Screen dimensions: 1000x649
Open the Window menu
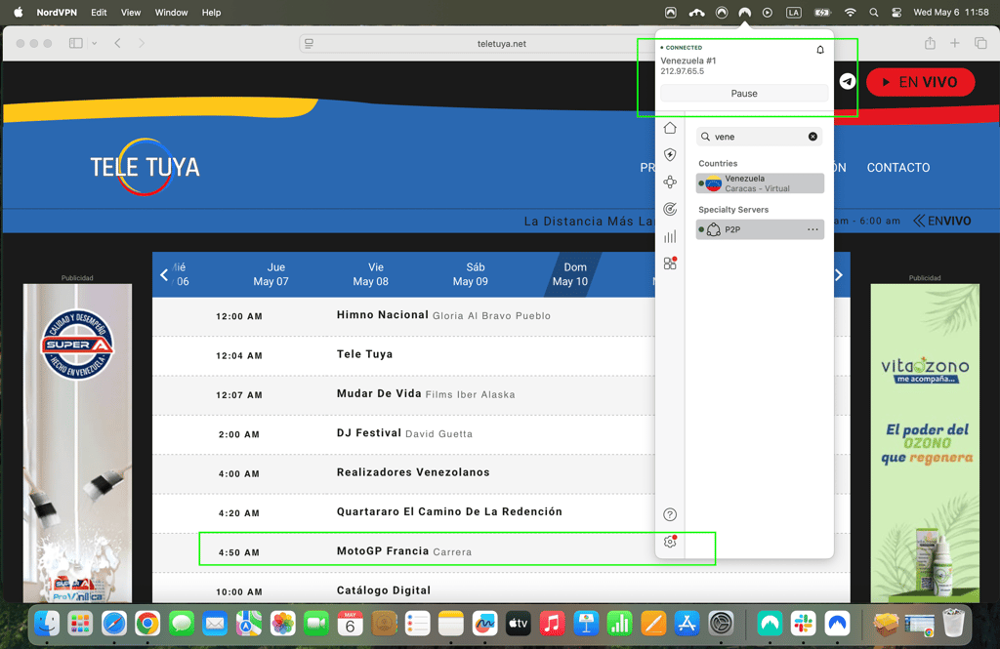[172, 12]
